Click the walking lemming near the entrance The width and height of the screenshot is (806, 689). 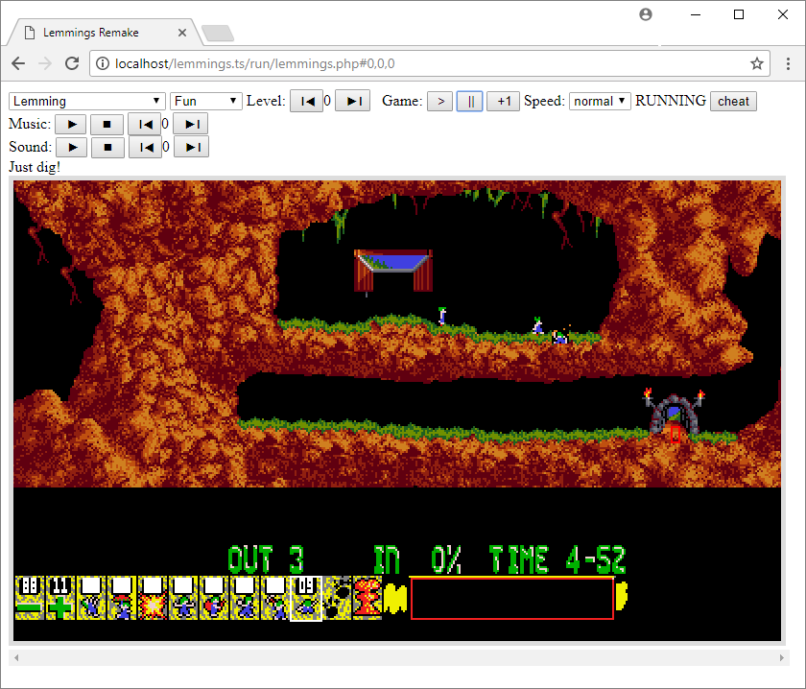tap(442, 316)
